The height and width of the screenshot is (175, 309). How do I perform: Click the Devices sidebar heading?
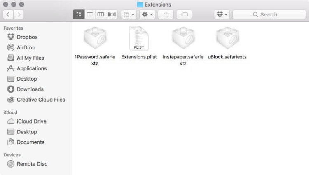(x=12, y=155)
